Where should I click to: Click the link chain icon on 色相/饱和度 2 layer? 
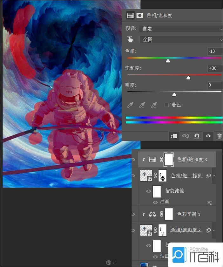coord(155,230)
